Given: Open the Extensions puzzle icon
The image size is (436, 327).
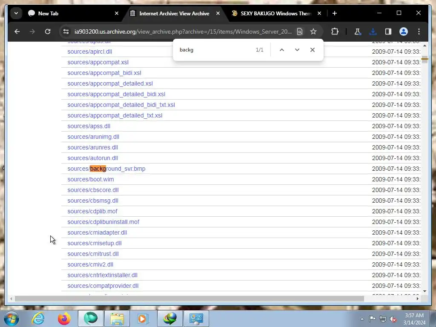Looking at the screenshot, I should coord(335,32).
